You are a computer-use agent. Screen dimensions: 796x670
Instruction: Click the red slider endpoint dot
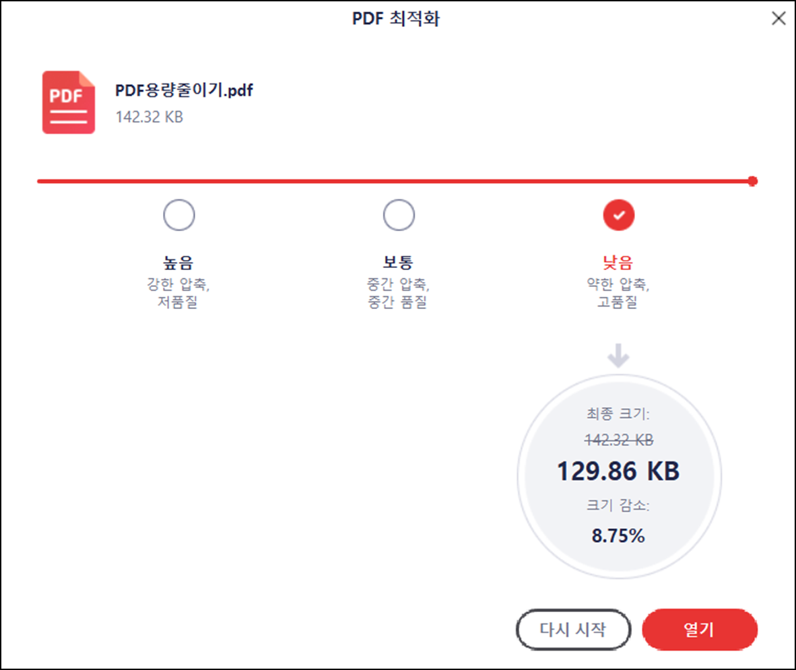(752, 180)
